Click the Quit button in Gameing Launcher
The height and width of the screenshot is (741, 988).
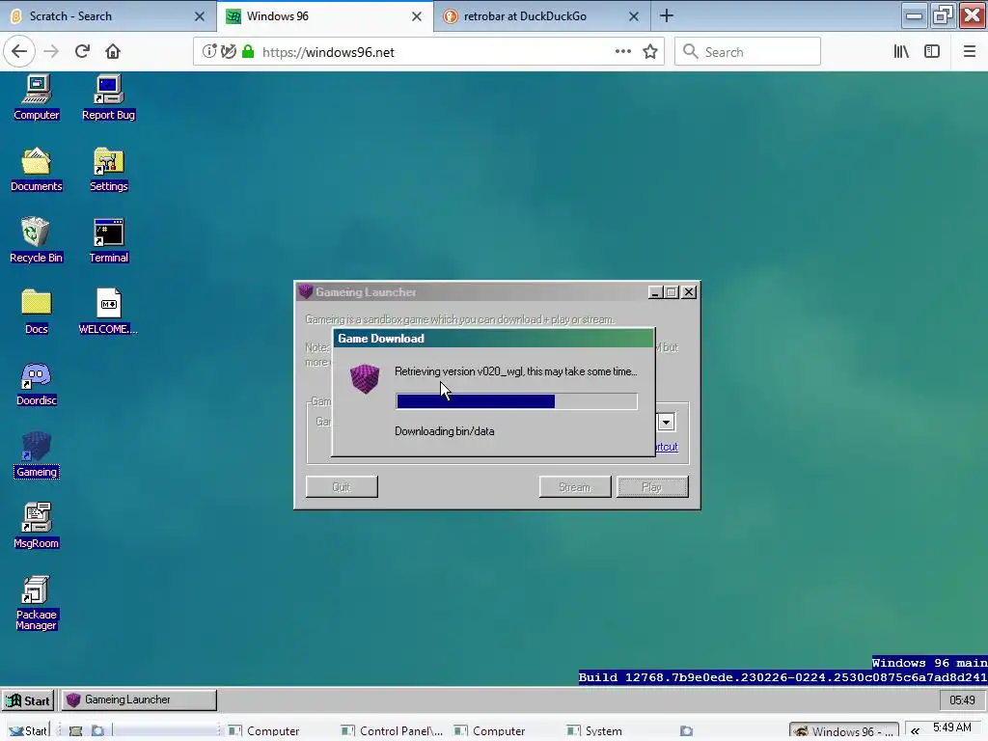(x=342, y=486)
